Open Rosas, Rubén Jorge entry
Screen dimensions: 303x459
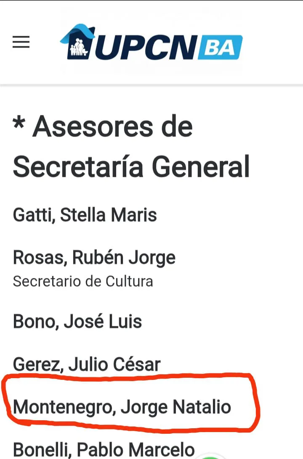(94, 258)
